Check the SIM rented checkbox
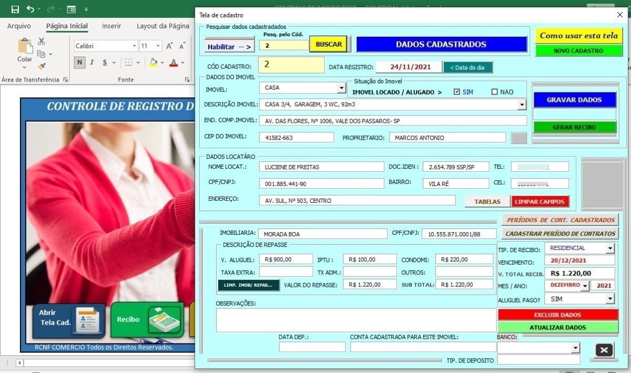Screen dimensions: 631x373 point(457,92)
